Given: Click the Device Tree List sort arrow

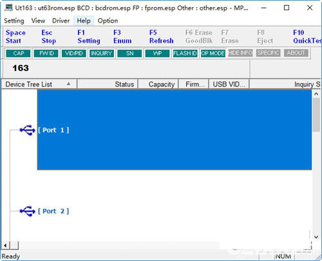Looking at the screenshot, I should 68,84.
